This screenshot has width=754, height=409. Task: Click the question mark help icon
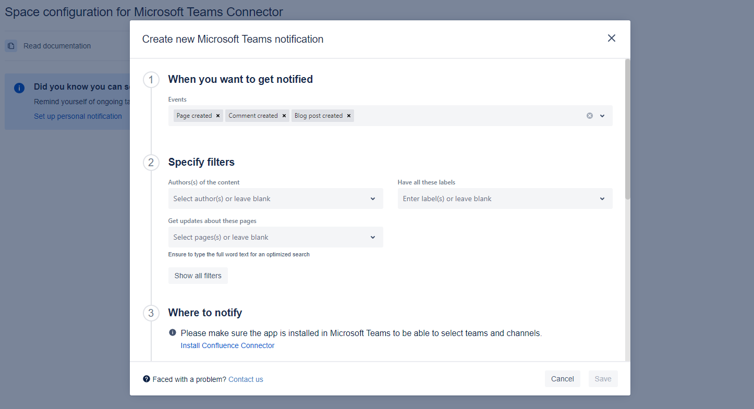tap(147, 379)
